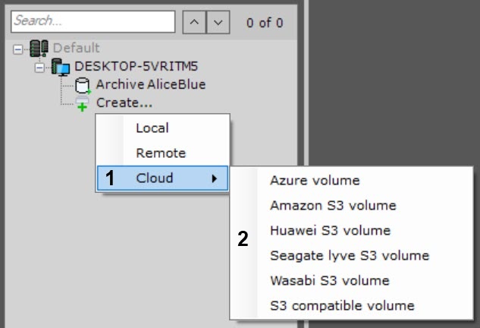Viewport: 480px width, 328px height.
Task: Select the Archive AliceBlue tree item label
Action: point(150,85)
